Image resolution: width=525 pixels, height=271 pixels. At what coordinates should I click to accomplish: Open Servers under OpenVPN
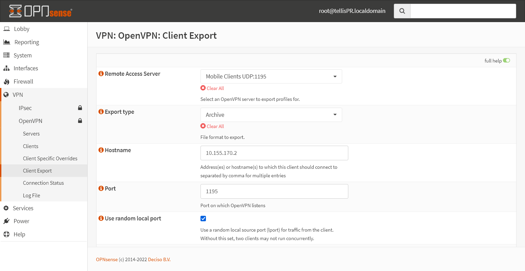point(31,133)
